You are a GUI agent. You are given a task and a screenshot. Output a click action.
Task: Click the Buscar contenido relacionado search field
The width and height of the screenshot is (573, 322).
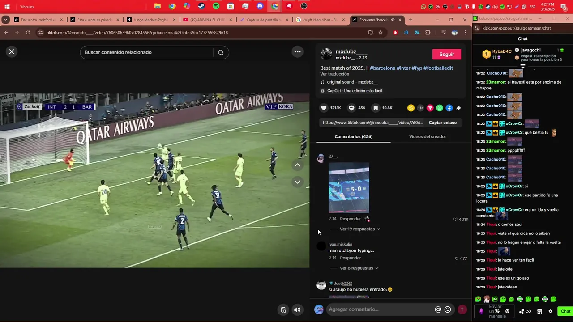coord(148,52)
